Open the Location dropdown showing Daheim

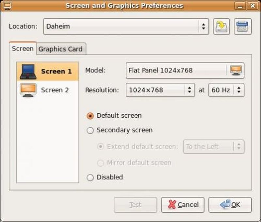click(x=126, y=26)
